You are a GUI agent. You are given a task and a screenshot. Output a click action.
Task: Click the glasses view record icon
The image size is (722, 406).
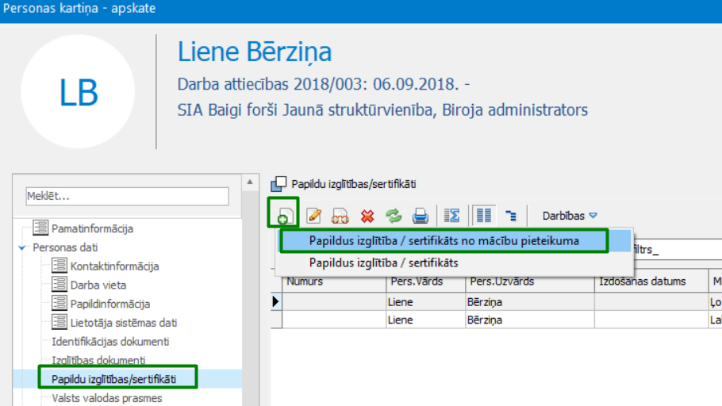pyautogui.click(x=340, y=216)
